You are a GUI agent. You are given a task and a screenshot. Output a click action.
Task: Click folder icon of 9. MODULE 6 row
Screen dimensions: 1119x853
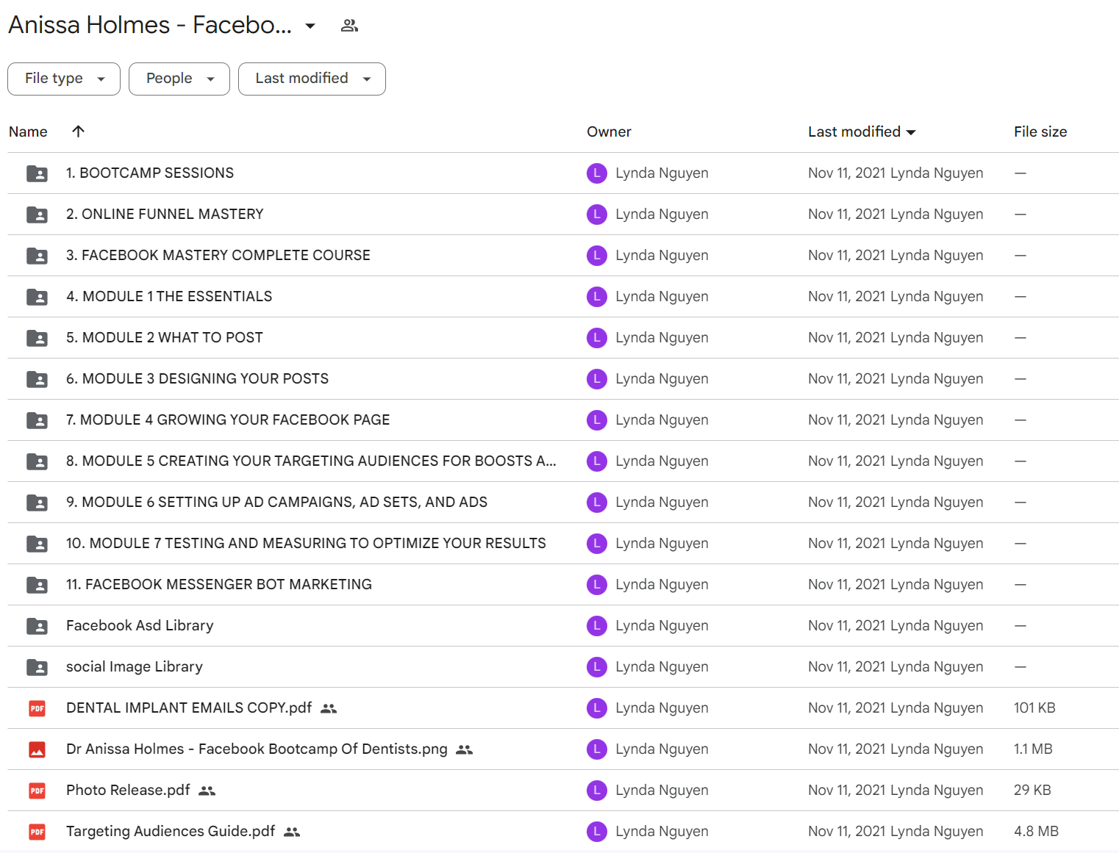37,503
